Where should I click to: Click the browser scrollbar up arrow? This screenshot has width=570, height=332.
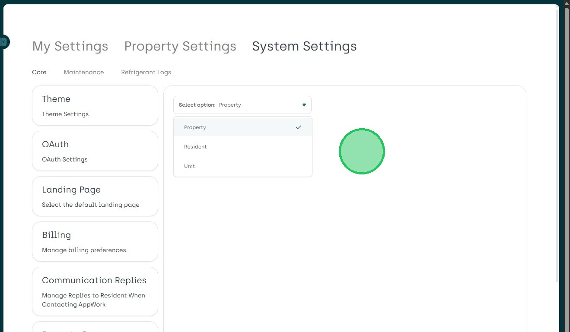click(567, 3)
